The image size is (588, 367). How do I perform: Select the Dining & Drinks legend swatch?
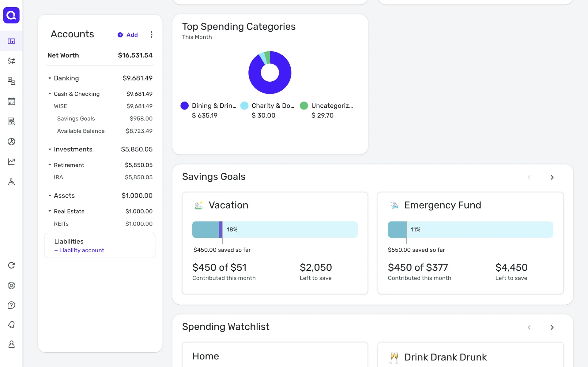click(x=185, y=106)
